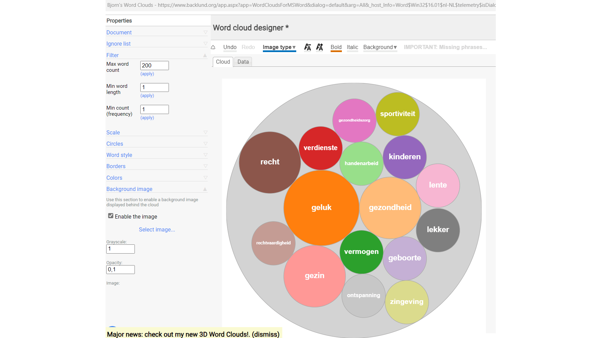Click Undo in the toolbar
601x338 pixels.
230,47
